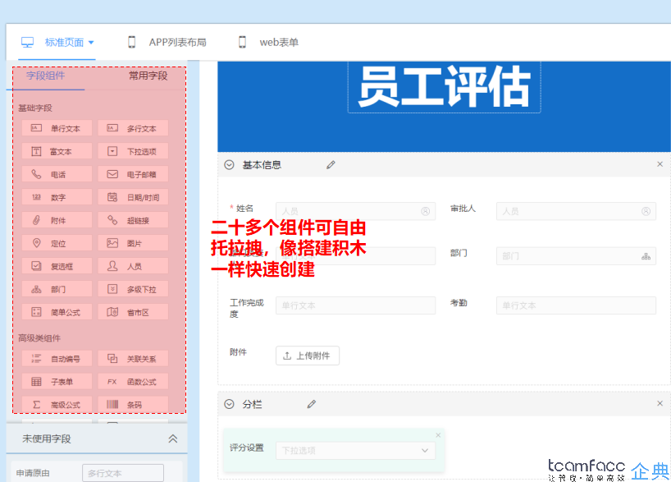Image resolution: width=671 pixels, height=482 pixels.
Task: Open department tree icon in 部门 field
Action: pyautogui.click(x=646, y=256)
